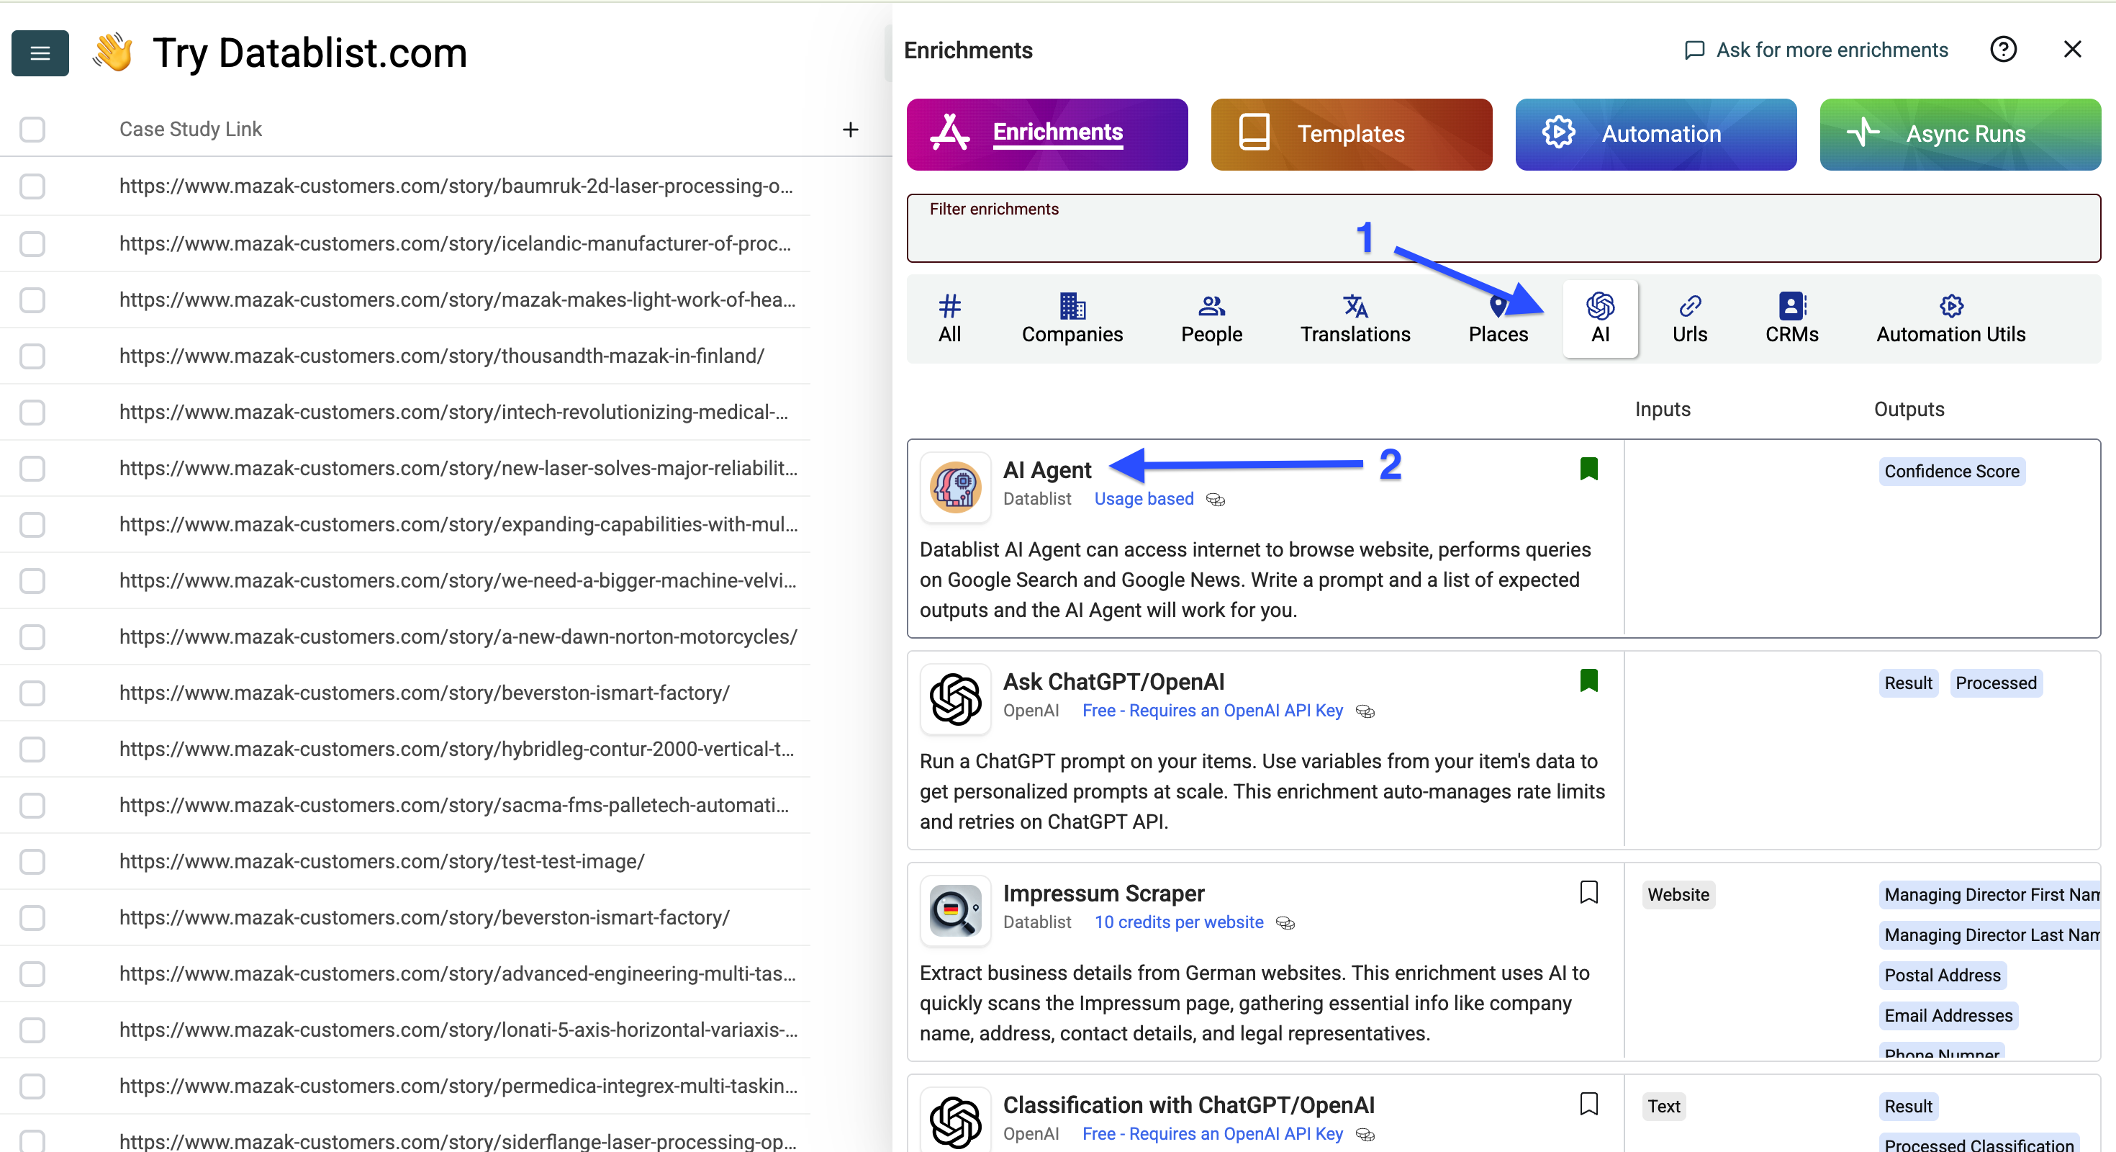Screen dimensions: 2116x1152
Task: Check the new-laser-solves-major row checkbox
Action: click(x=32, y=468)
